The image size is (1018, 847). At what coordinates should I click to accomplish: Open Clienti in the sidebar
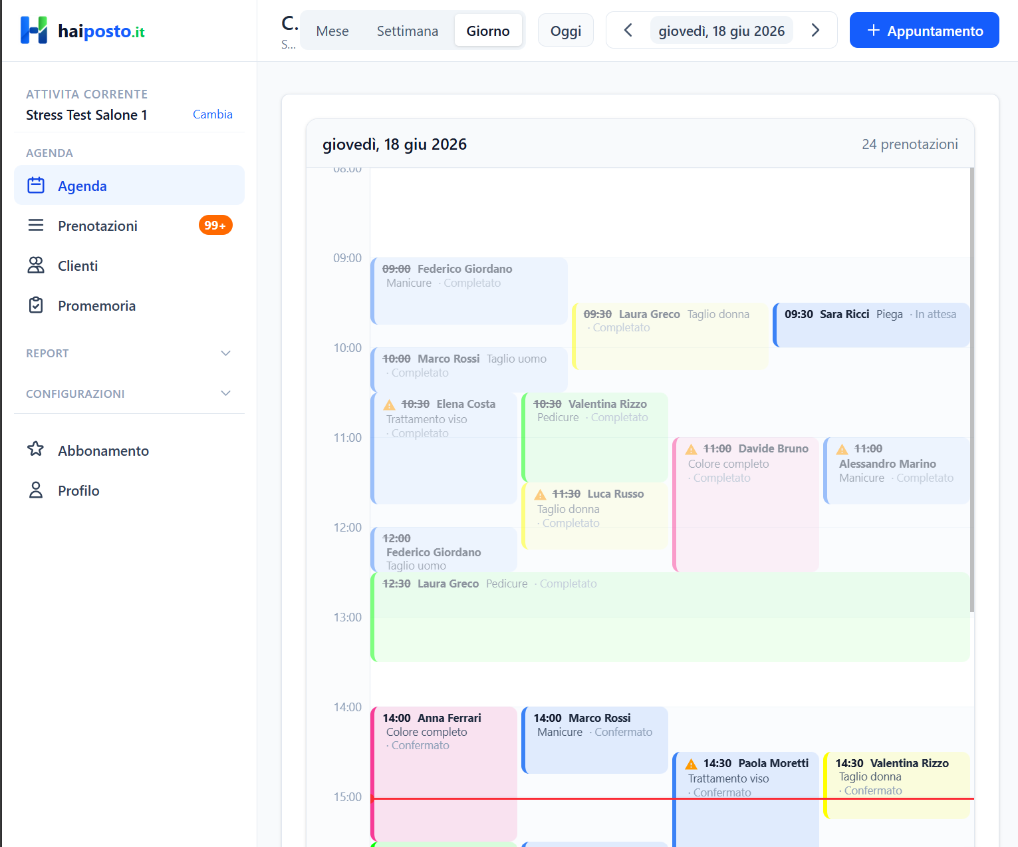129,265
